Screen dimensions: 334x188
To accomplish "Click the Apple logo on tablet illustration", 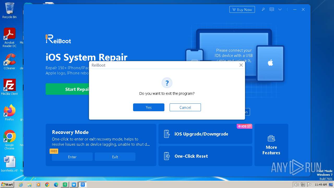I will (270, 63).
